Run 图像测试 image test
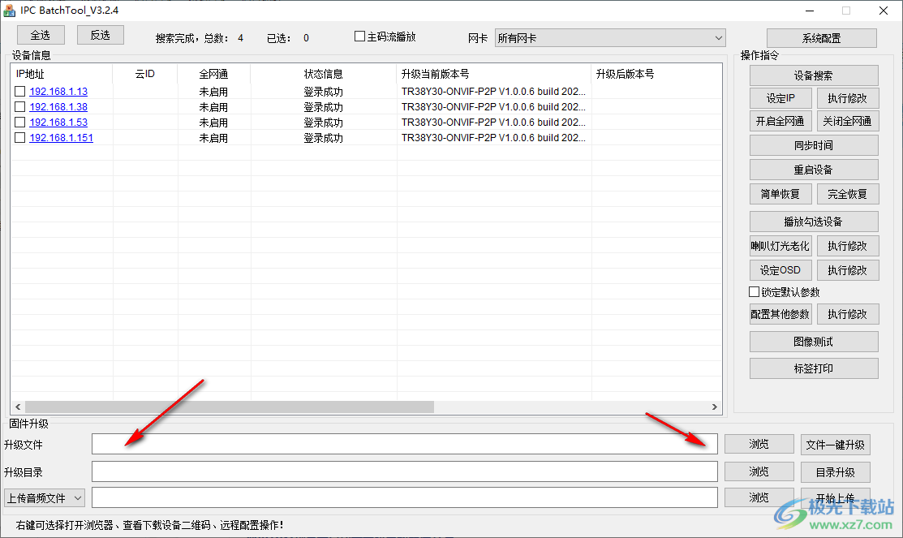Viewport: 903px width, 538px height. pos(813,341)
